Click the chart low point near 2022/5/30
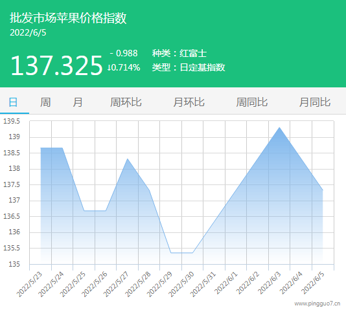This screenshot has width=346, height=310. tap(192, 252)
